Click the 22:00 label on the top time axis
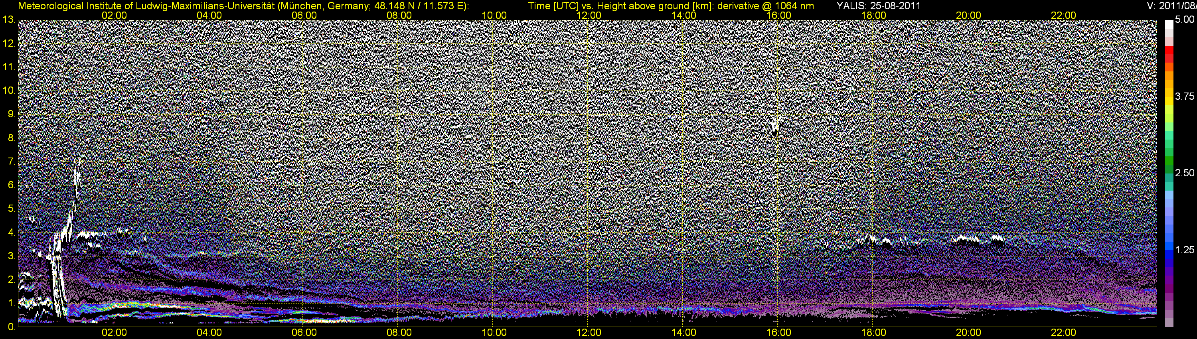The height and width of the screenshot is (339, 1197). tap(1063, 15)
